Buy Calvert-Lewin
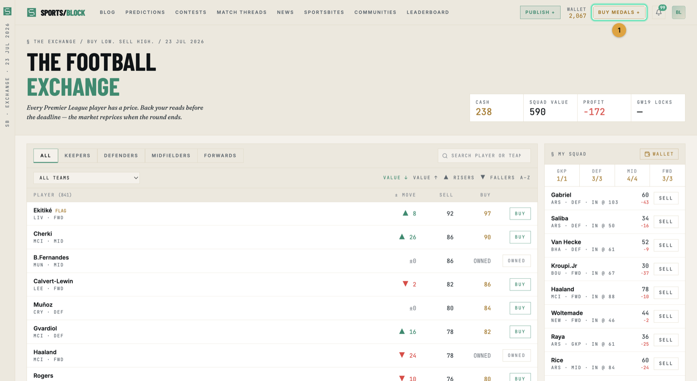This screenshot has width=697, height=381. pyautogui.click(x=520, y=284)
